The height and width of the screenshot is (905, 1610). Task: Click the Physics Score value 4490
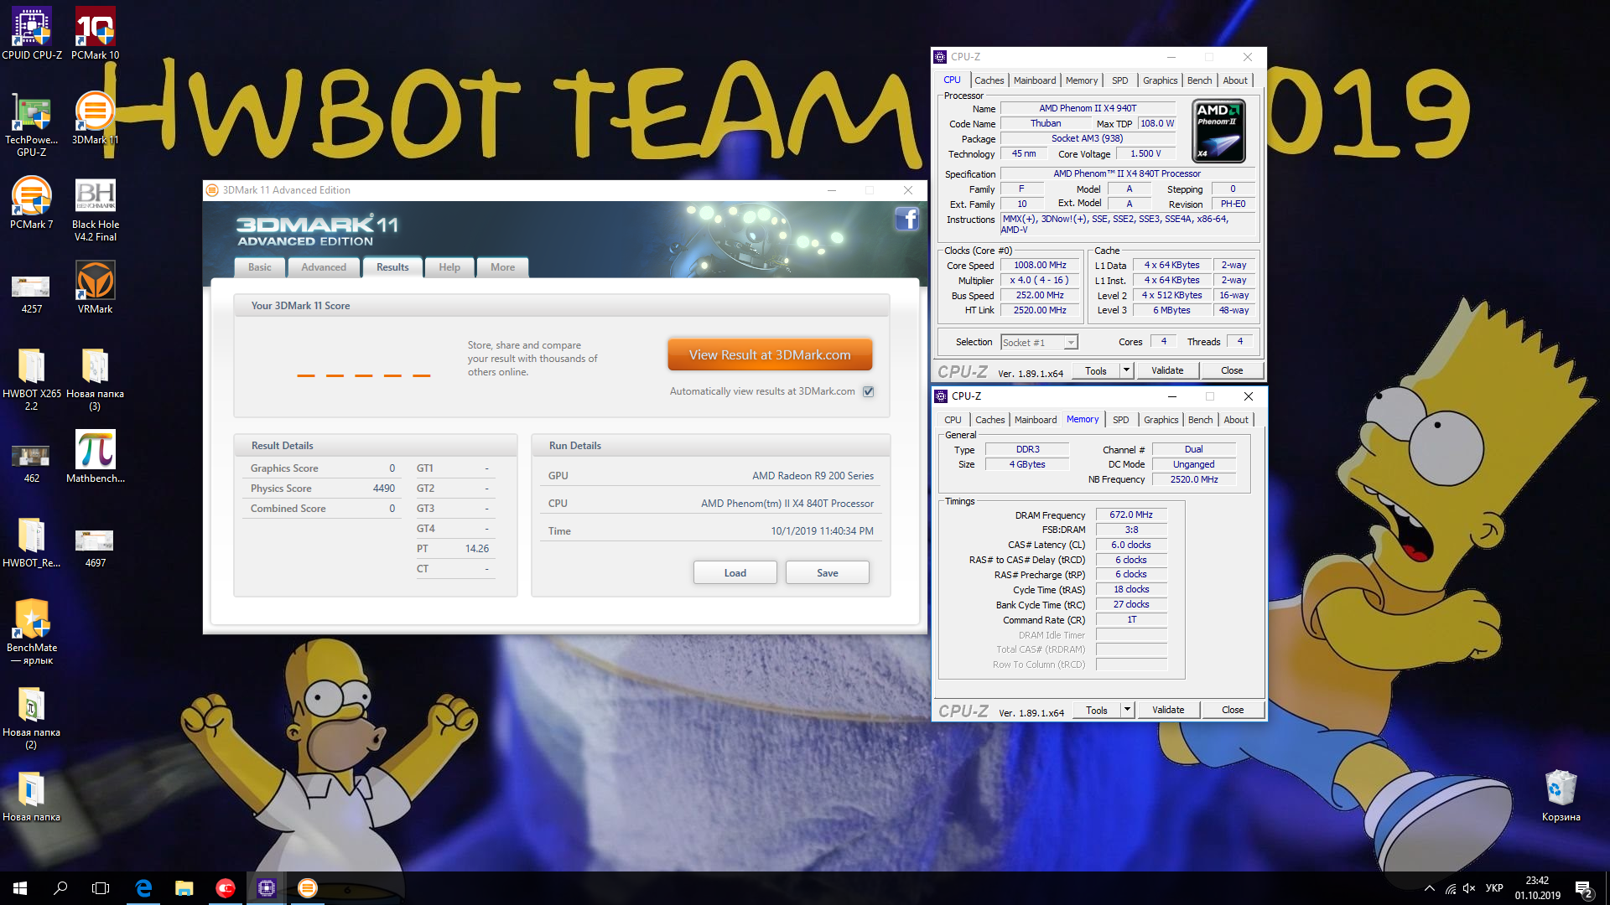click(383, 489)
